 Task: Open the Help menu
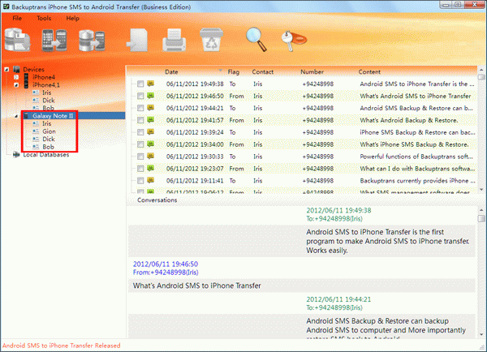(x=73, y=19)
